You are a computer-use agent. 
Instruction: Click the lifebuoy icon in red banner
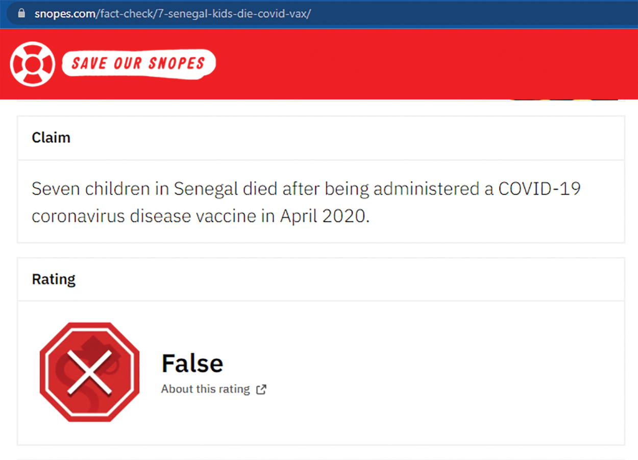pyautogui.click(x=32, y=64)
